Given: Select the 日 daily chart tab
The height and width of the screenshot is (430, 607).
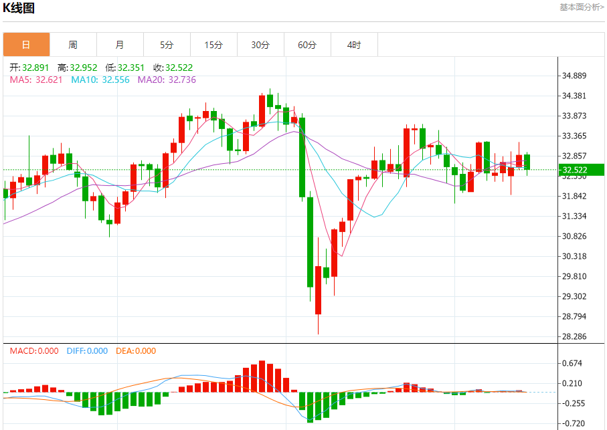Looking at the screenshot, I should (x=26, y=45).
